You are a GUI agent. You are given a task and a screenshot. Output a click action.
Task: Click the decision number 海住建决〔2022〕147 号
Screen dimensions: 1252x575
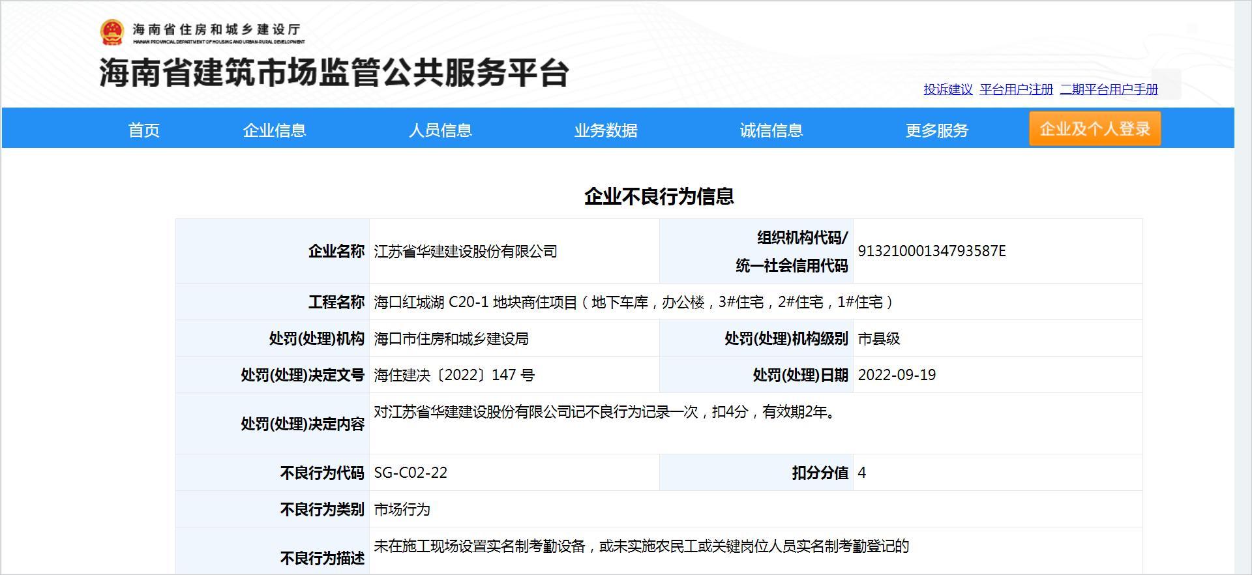click(x=454, y=376)
